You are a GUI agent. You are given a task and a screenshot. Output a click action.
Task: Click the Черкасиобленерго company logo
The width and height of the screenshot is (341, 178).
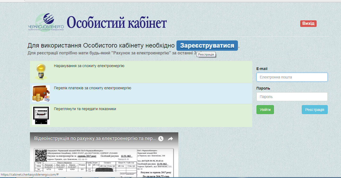(x=46, y=22)
